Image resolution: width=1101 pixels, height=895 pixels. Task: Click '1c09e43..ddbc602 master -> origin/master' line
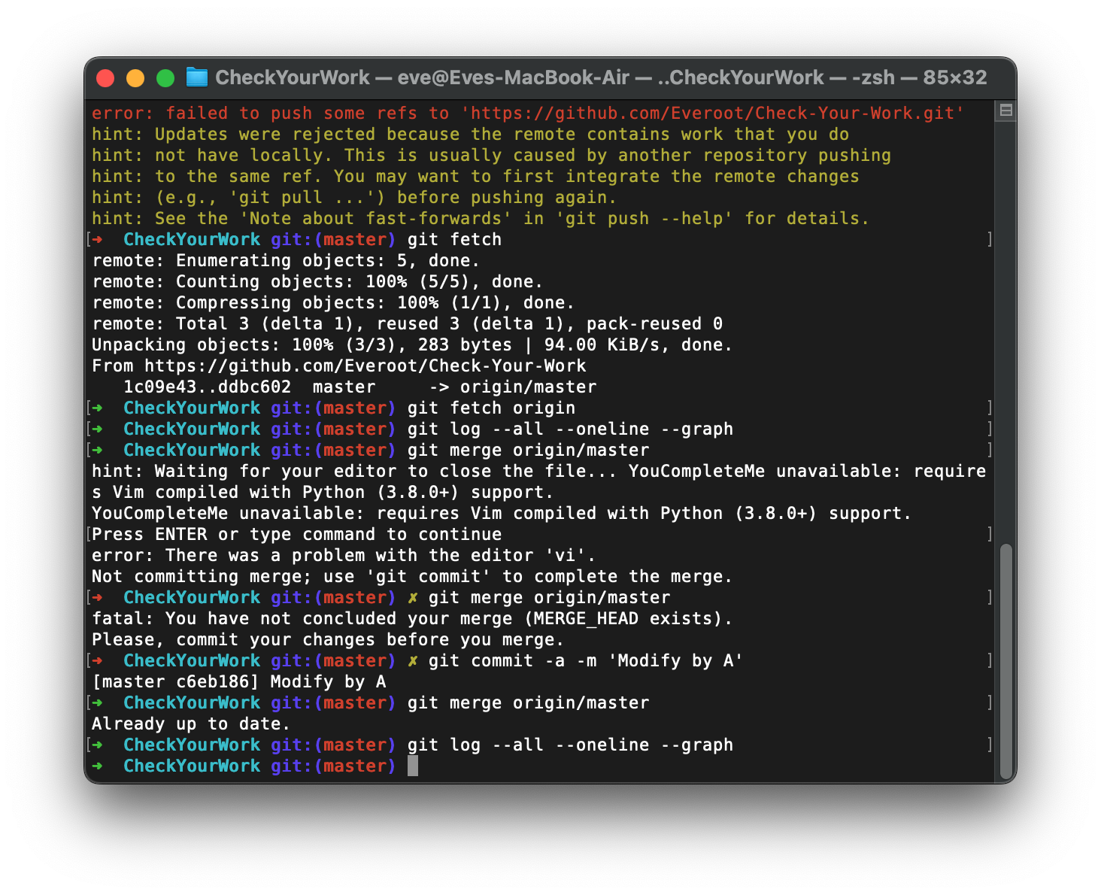click(x=359, y=387)
